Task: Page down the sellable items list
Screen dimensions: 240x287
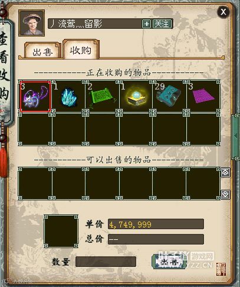Action: [225, 195]
